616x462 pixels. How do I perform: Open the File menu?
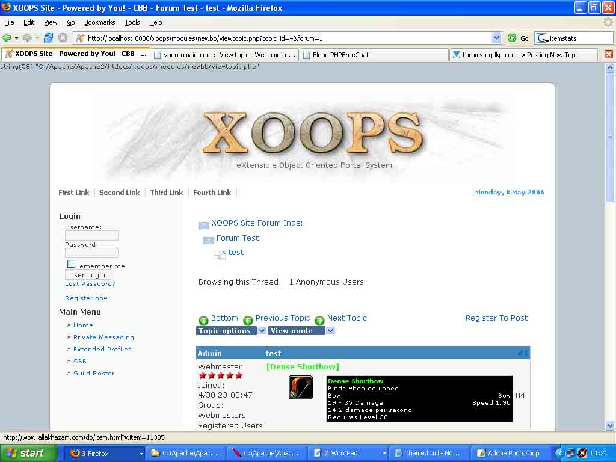9,22
